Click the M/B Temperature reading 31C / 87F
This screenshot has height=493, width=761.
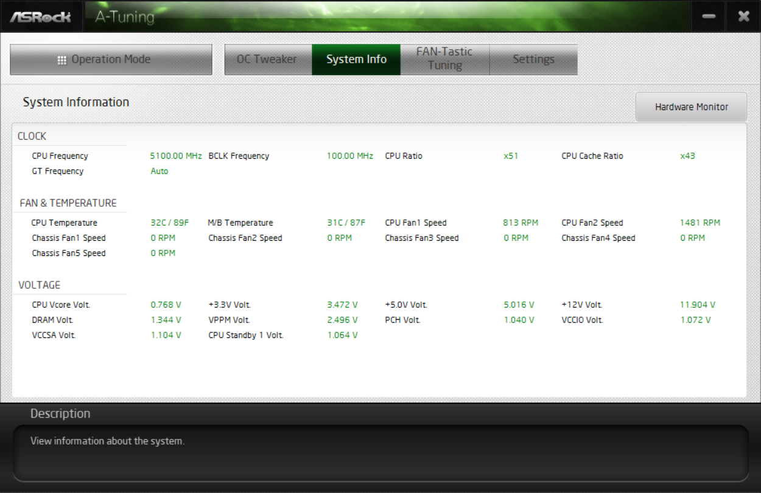tap(346, 222)
